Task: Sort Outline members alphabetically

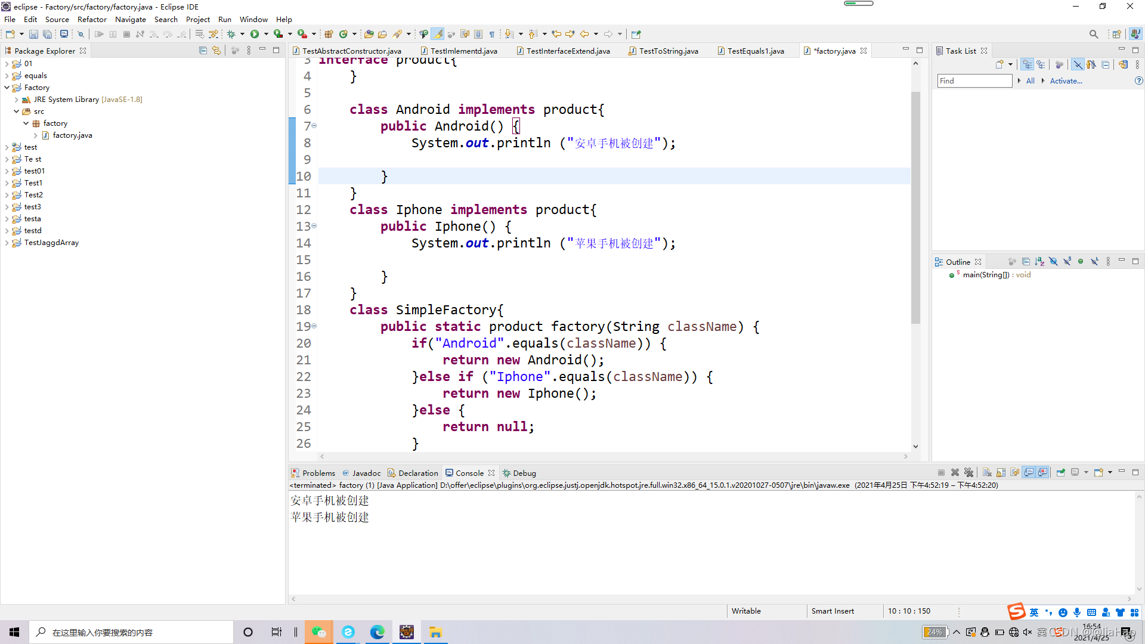Action: [1039, 261]
